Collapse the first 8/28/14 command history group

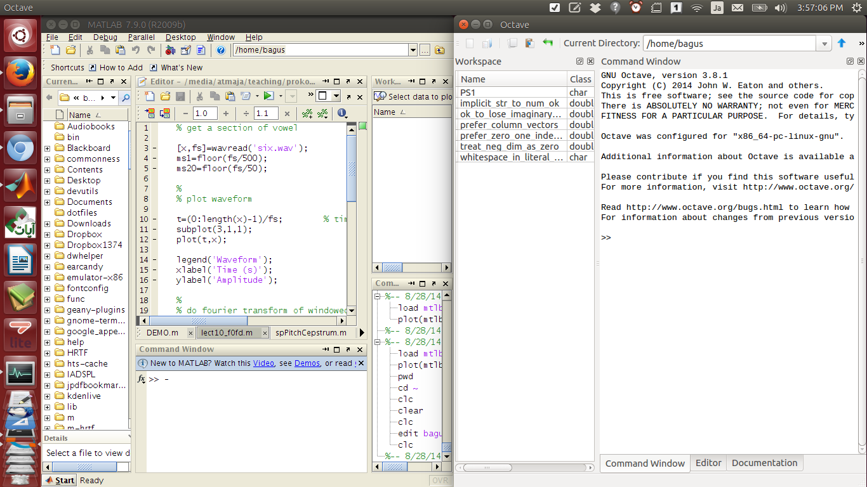(x=378, y=296)
